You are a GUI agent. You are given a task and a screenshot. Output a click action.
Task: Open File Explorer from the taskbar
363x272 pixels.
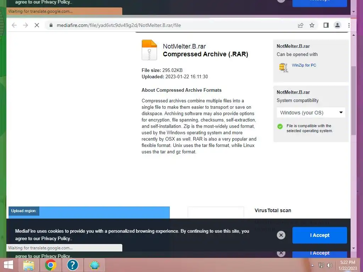[x=29, y=265]
